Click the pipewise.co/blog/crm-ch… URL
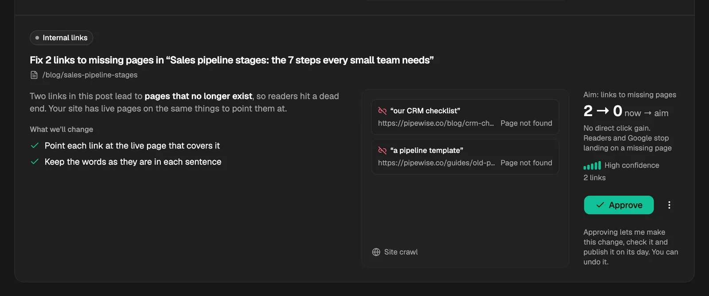Screen dimensions: 709x296 click(436, 123)
